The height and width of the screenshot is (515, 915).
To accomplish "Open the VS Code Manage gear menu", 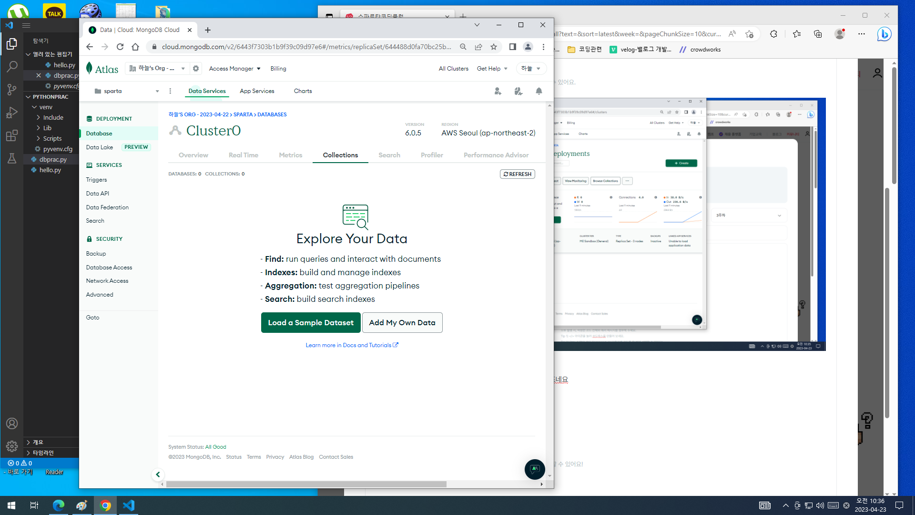I will pos(12,446).
